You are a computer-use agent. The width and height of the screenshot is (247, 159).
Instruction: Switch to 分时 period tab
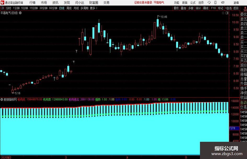pos(9,8)
